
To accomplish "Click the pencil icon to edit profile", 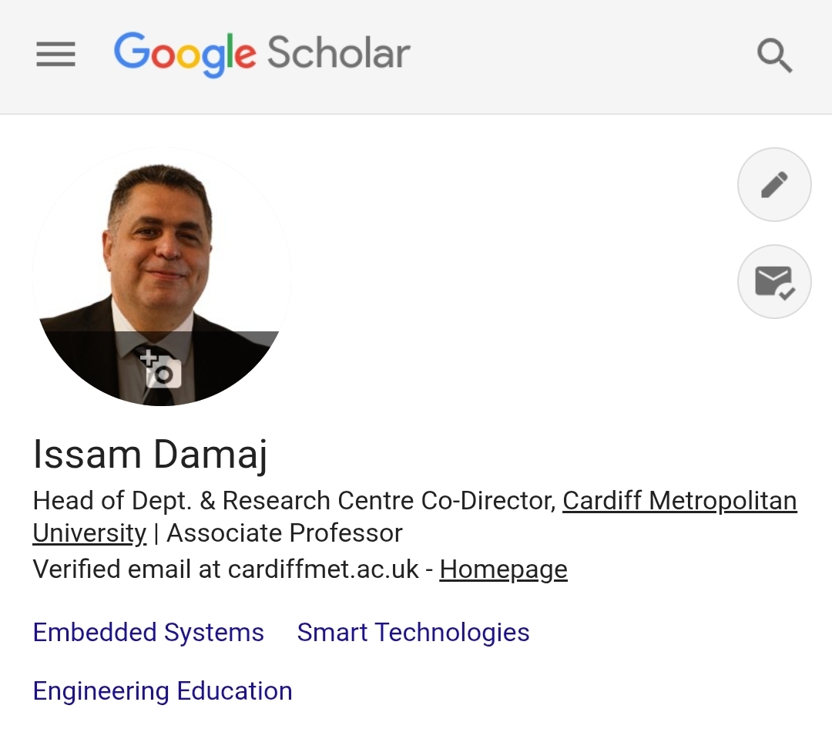I will [x=774, y=184].
